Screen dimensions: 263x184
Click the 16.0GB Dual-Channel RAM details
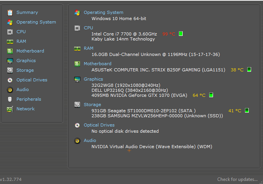(x=156, y=54)
